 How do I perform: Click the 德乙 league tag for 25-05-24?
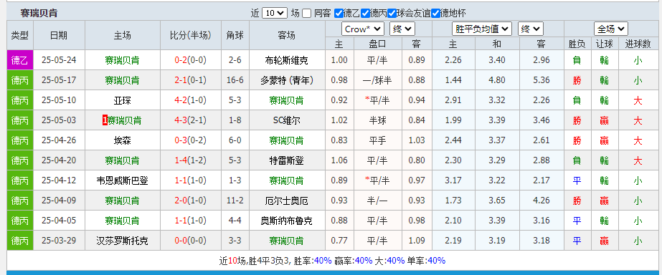(x=20, y=60)
